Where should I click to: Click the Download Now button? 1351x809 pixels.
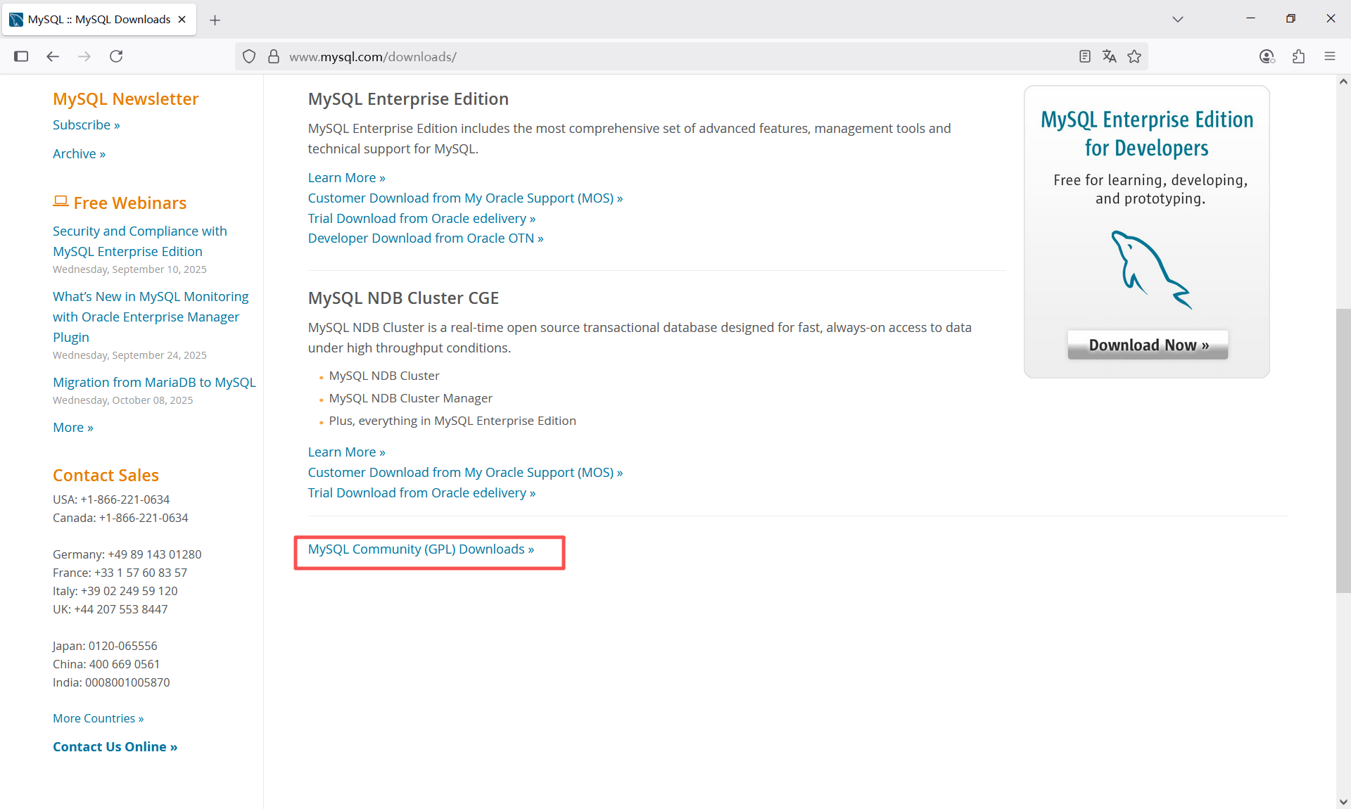tap(1148, 345)
